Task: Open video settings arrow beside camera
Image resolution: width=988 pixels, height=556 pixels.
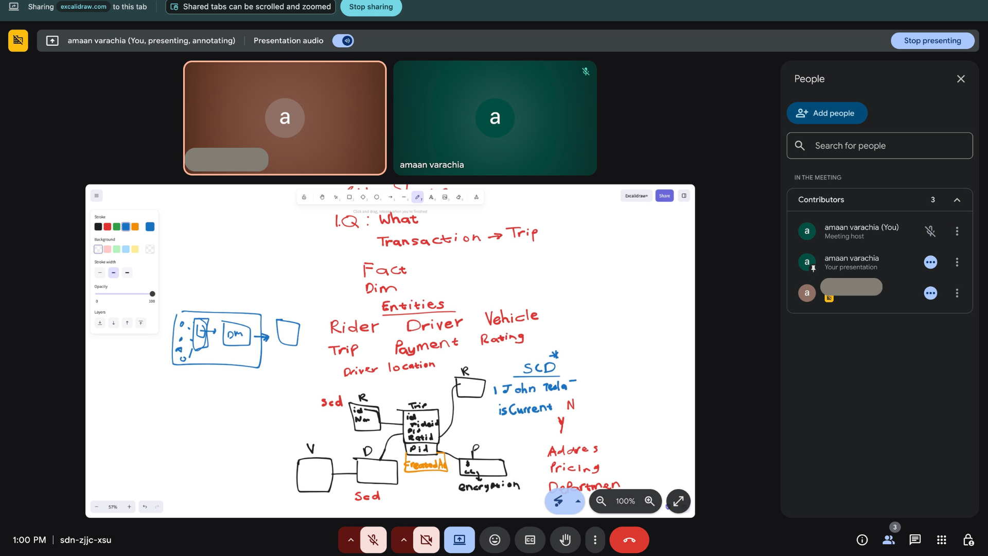Action: tap(403, 540)
